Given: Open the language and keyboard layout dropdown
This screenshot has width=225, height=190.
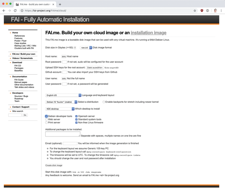Looking at the screenshot, I should pos(63,95).
